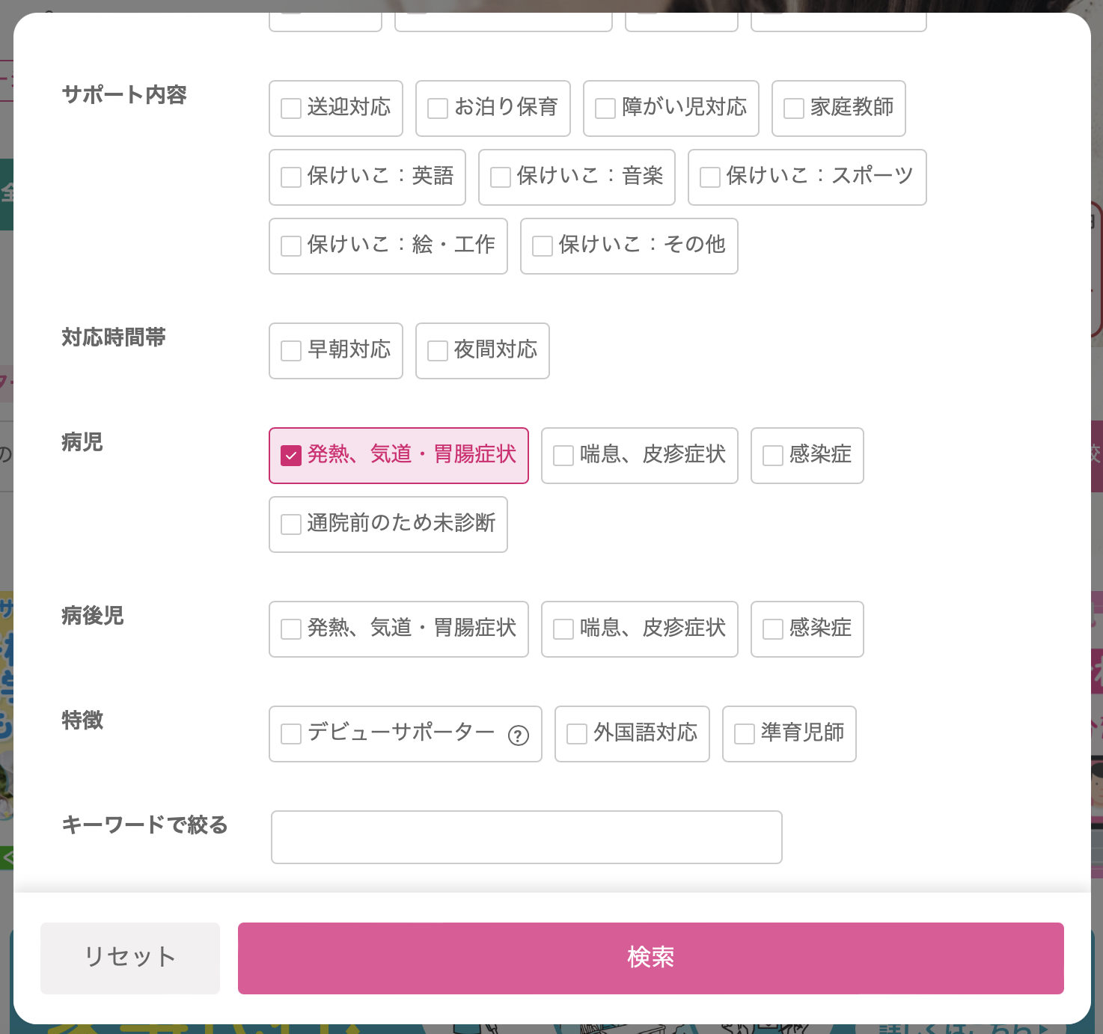Select 夜間対応 time slot
The image size is (1103, 1034).
click(x=438, y=351)
